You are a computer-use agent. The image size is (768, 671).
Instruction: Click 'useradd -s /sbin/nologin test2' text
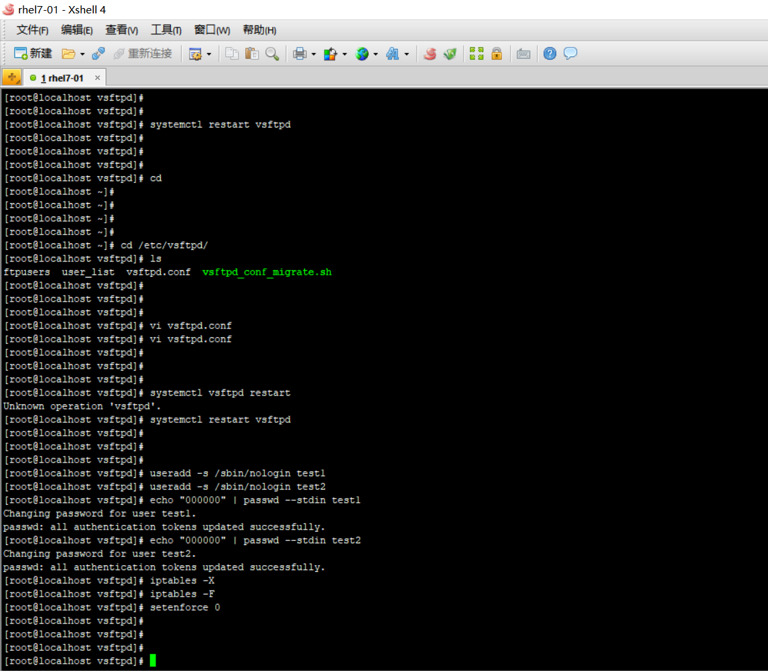click(237, 487)
